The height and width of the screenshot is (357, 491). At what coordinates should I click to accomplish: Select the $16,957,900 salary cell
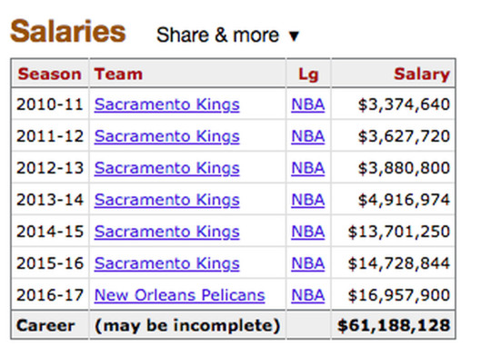[394, 294]
